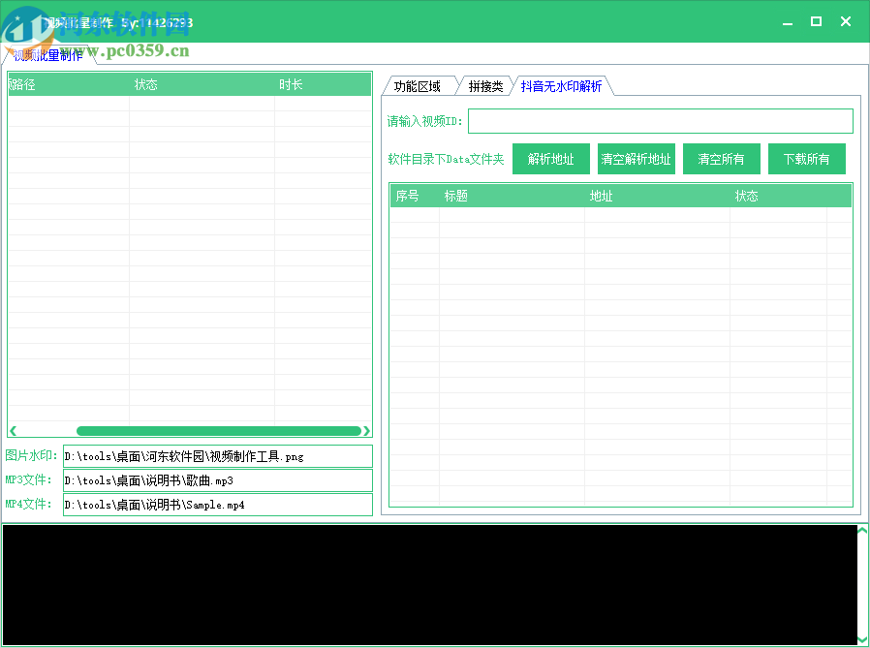Open the 拼接类 tab
This screenshot has height=648, width=870.
coord(485,86)
